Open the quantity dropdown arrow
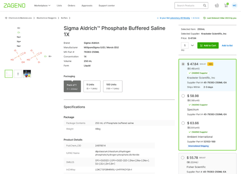This screenshot has width=241, height=174. point(192,46)
